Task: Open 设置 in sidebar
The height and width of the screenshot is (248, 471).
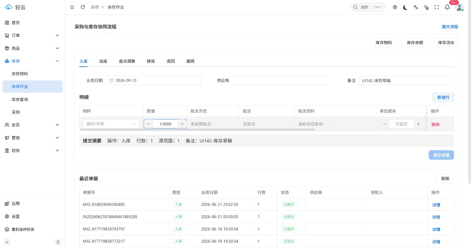Action: point(32,216)
